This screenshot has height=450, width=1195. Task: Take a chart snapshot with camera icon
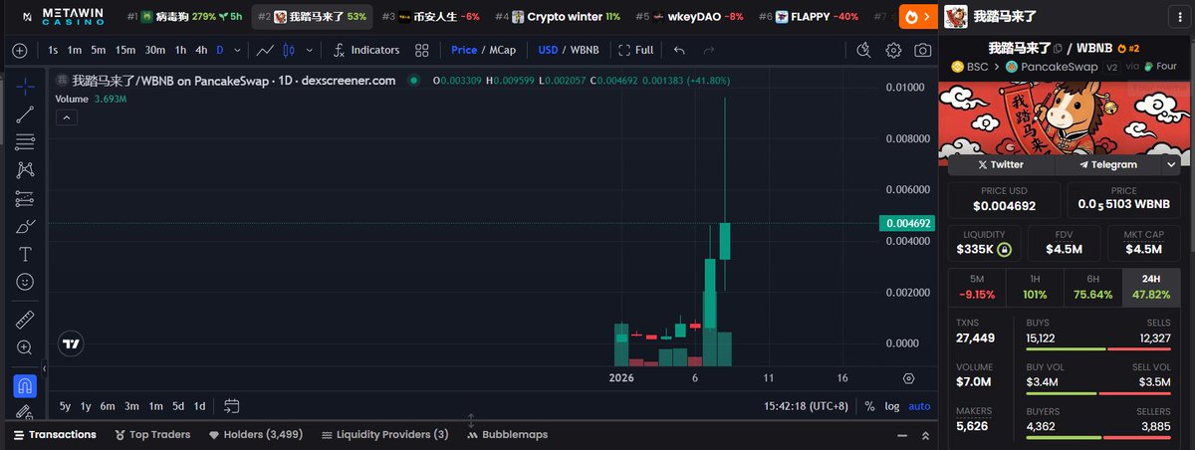coord(923,50)
